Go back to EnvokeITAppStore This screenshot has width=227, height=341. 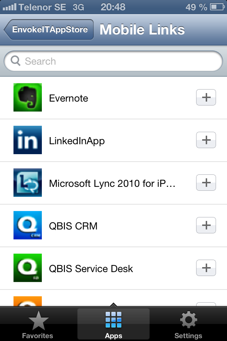[x=49, y=29]
